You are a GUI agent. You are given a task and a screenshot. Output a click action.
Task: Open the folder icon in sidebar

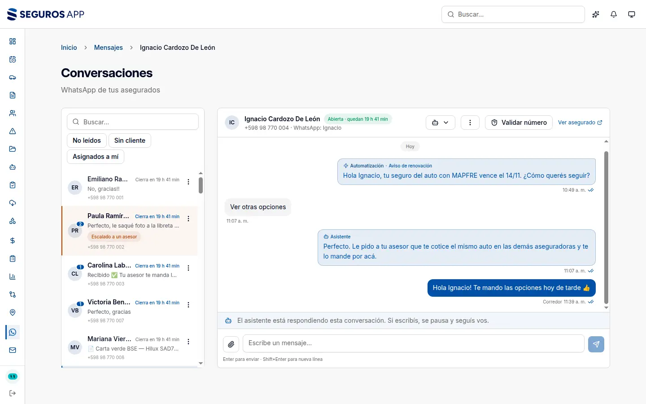(13, 149)
